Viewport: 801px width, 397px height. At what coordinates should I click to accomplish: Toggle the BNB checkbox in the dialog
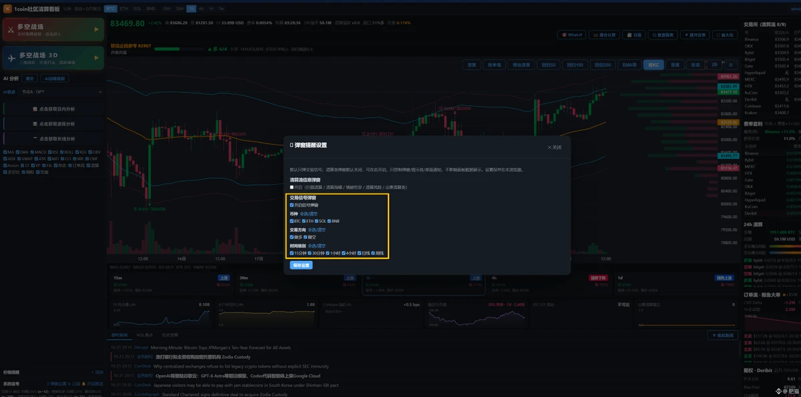pos(330,221)
